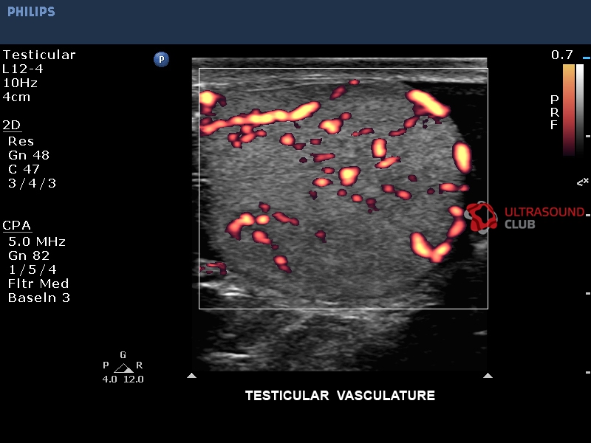Click the 2D gain 'Gn 48' value
This screenshot has height=443, width=591.
click(x=29, y=155)
